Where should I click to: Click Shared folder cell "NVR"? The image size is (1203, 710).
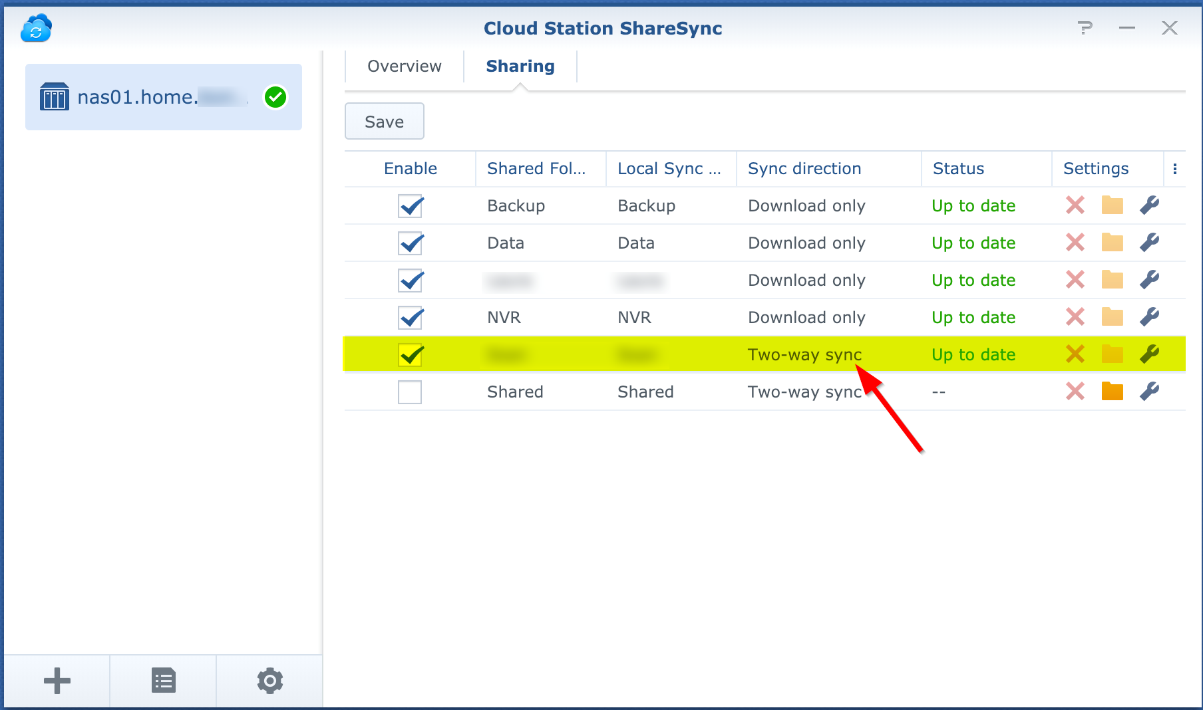pos(504,318)
